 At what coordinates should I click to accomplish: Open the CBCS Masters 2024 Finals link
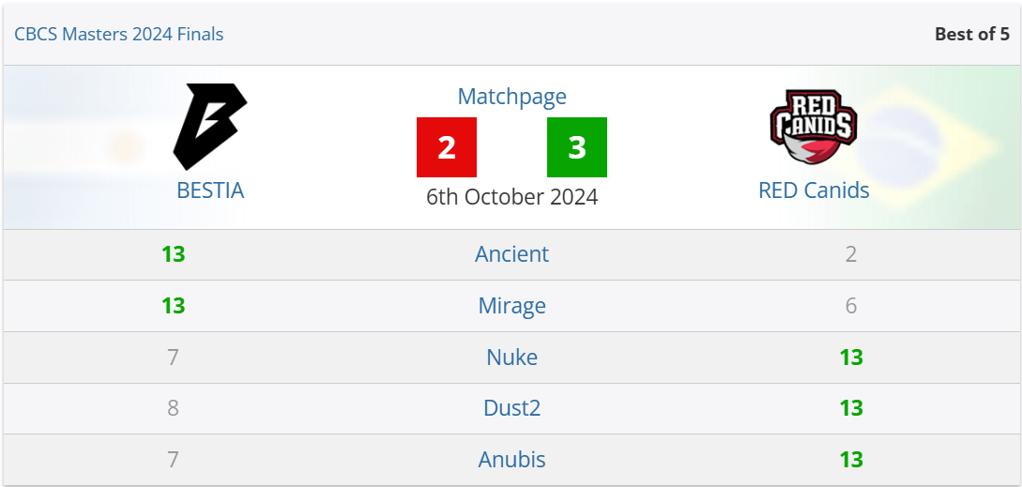119,35
